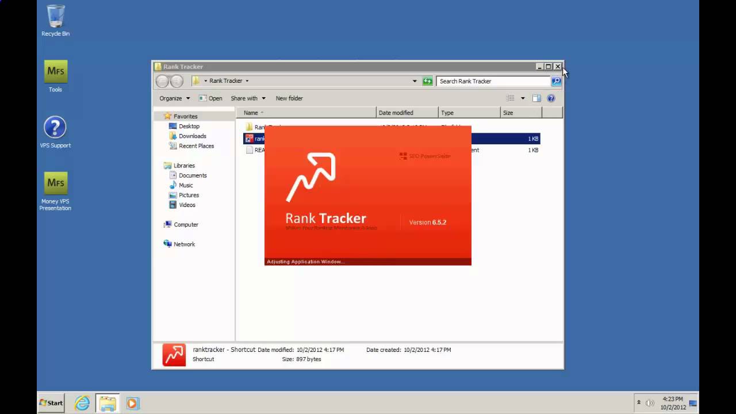This screenshot has width=736, height=414.
Task: Click the Explorer Back navigation button
Action: (x=162, y=81)
